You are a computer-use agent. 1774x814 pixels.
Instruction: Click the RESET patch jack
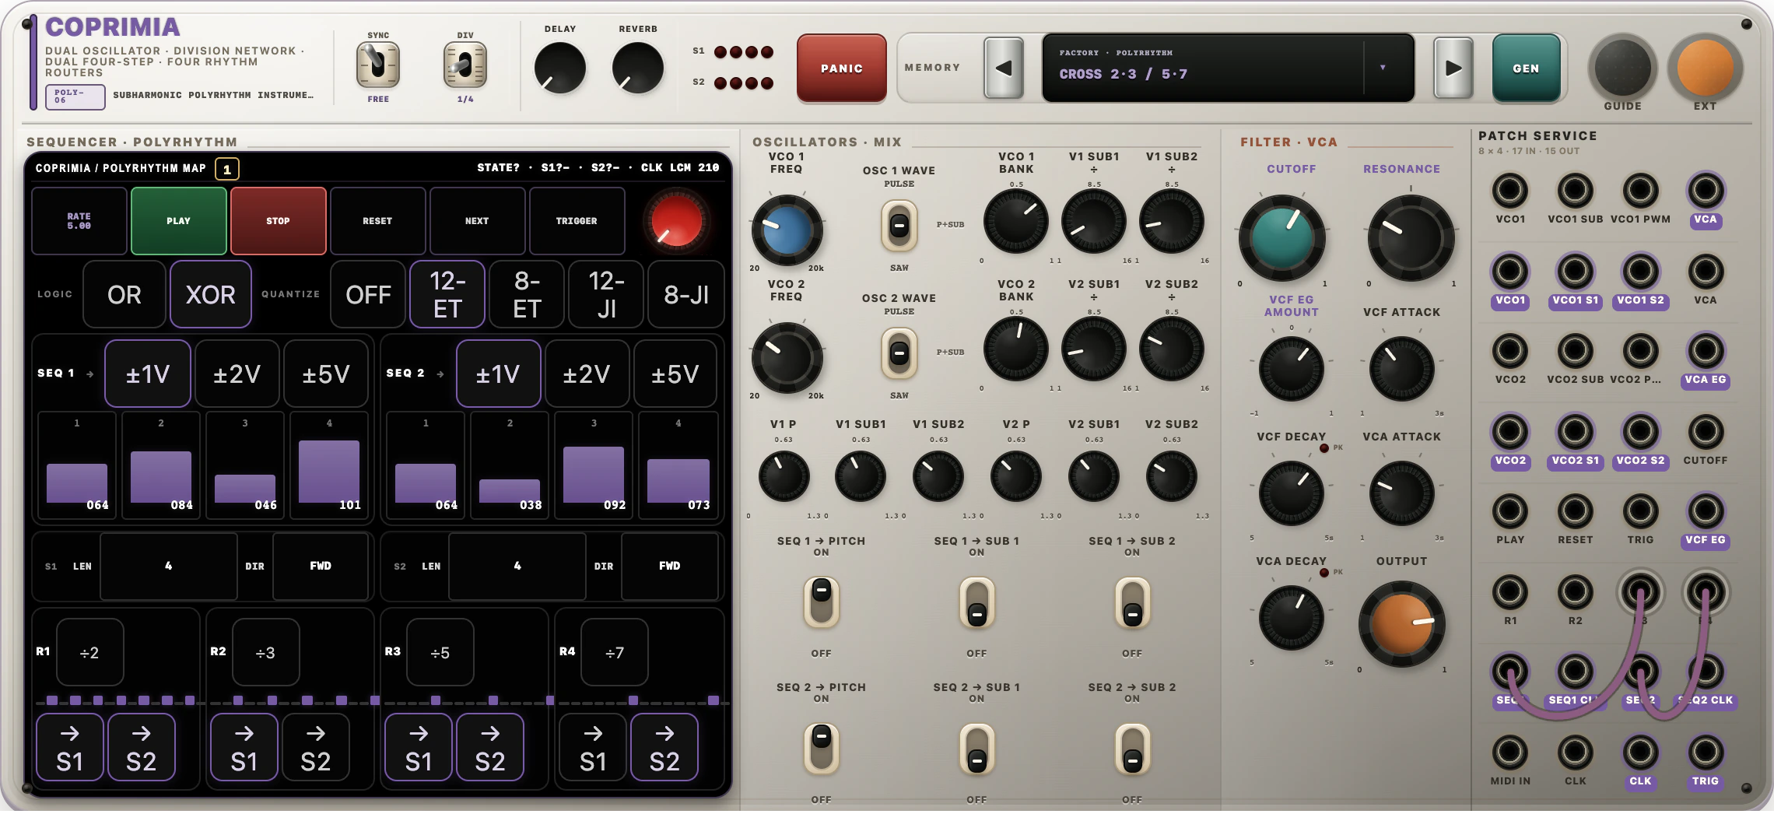click(1575, 511)
